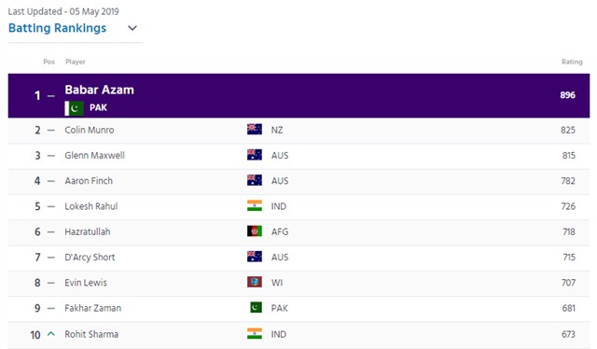Click Pakistan flag in Fakhar Zaman row
Screen dimensions: 597x349
256,307
